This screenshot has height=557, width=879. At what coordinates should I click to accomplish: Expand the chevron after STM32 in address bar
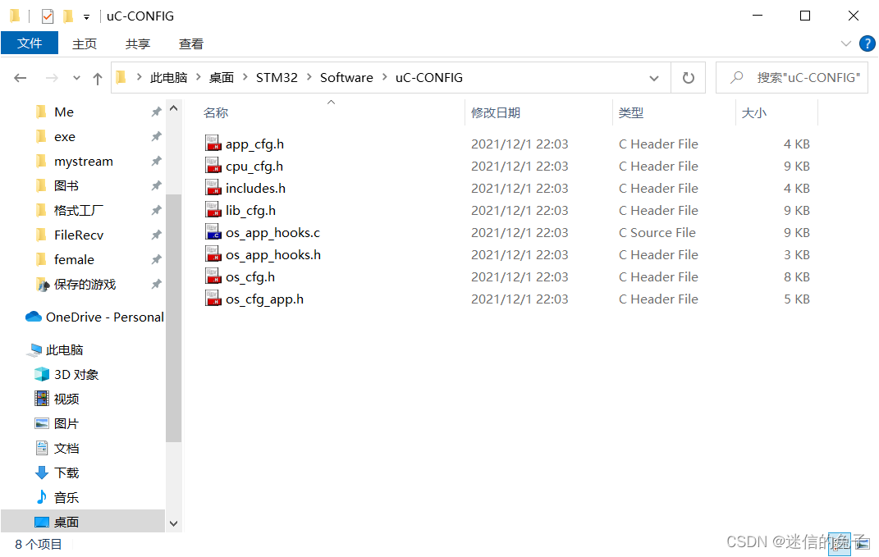pos(309,77)
